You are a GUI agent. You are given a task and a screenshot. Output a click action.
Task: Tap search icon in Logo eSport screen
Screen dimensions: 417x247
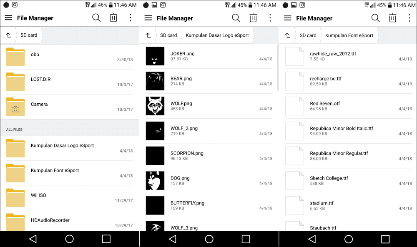(x=236, y=18)
